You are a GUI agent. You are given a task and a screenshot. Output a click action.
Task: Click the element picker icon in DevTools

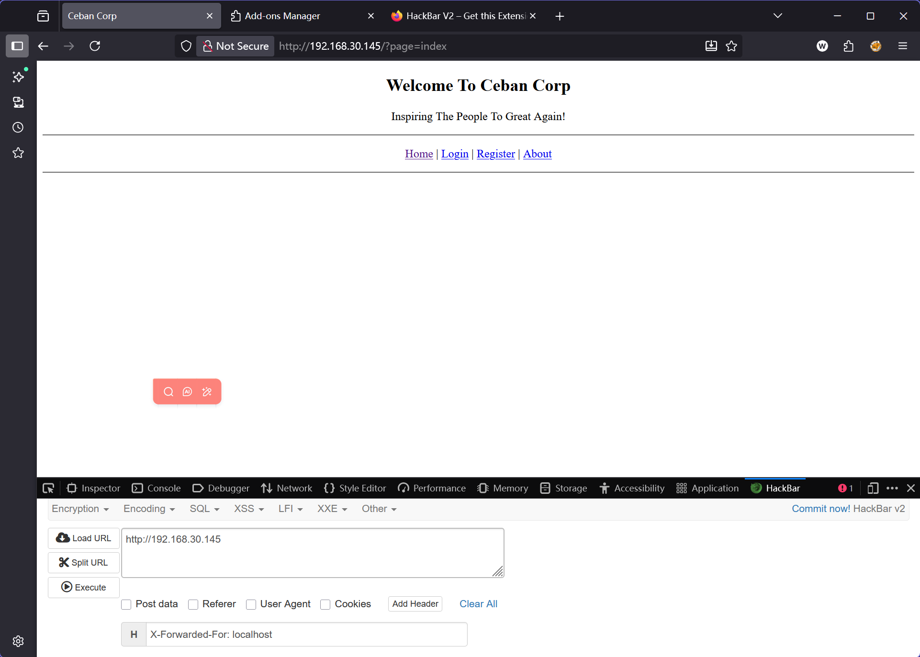tap(48, 488)
